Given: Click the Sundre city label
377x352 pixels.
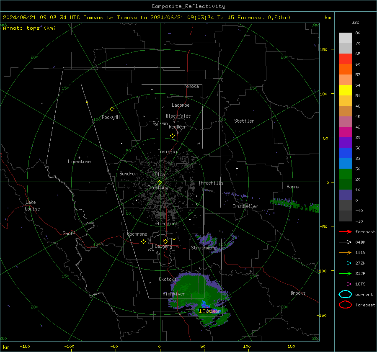Looking at the screenshot, I should tap(127, 173).
